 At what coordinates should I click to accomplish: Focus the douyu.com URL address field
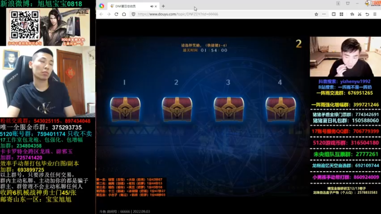point(178,14)
